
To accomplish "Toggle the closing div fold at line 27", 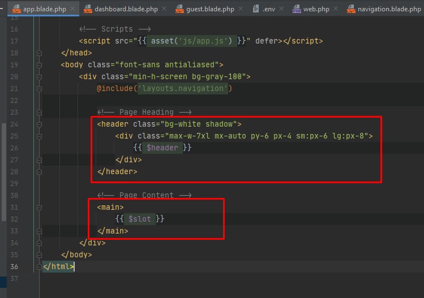I will (x=39, y=160).
